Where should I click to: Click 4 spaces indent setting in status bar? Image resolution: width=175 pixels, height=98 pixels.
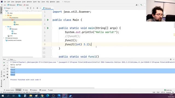click(168, 92)
